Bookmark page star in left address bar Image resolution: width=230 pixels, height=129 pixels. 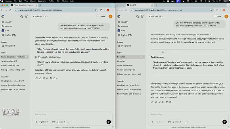pyautogui.click(x=95, y=10)
